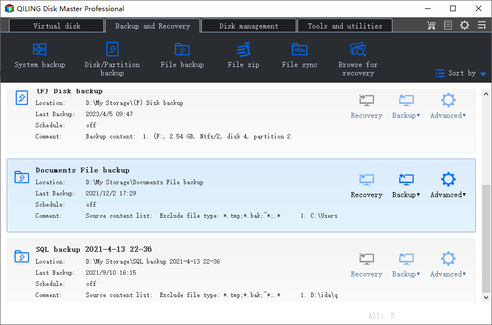This screenshot has height=325, width=492.
Task: Select the Documents File backup folder icon
Action: 22,177
